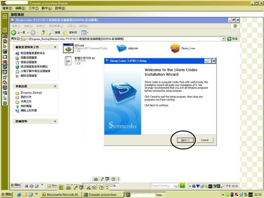Click the local taskbar 開始 Start button

coord(7,194)
